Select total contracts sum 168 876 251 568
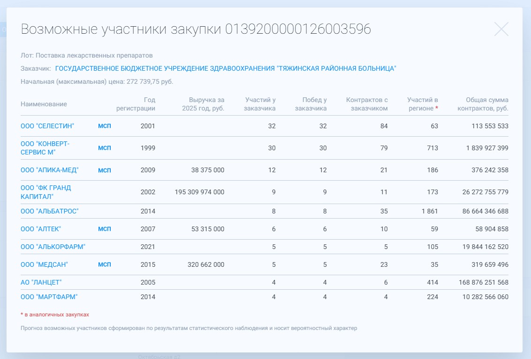This screenshot has width=531, height=359. 484,282
